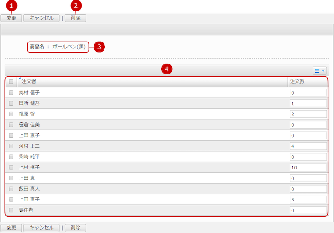Image resolution: width=334 pixels, height=233 pixels.
Task: Click the bottom 削除 button
Action: tap(75, 228)
